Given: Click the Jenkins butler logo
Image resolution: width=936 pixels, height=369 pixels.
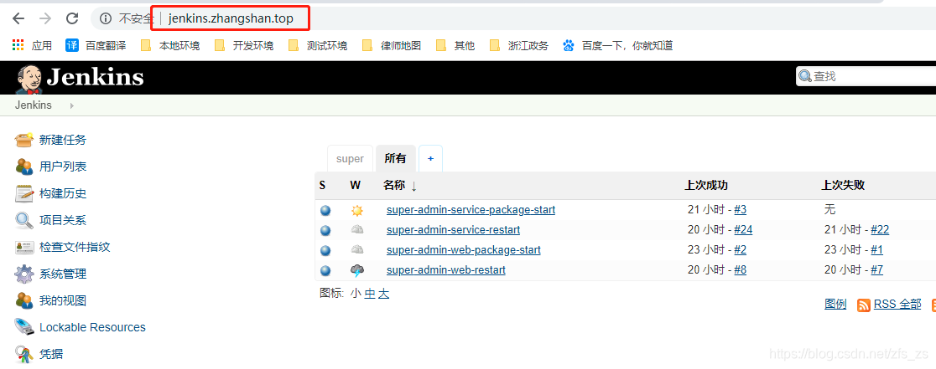Looking at the screenshot, I should tap(29, 79).
